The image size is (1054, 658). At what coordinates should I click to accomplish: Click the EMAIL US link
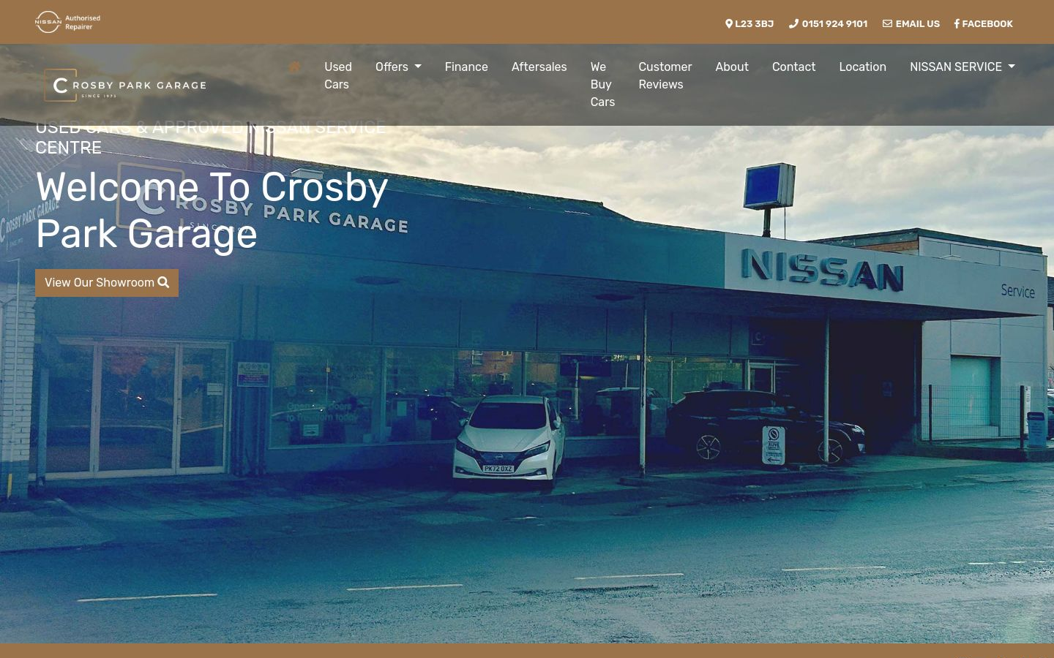tap(911, 23)
